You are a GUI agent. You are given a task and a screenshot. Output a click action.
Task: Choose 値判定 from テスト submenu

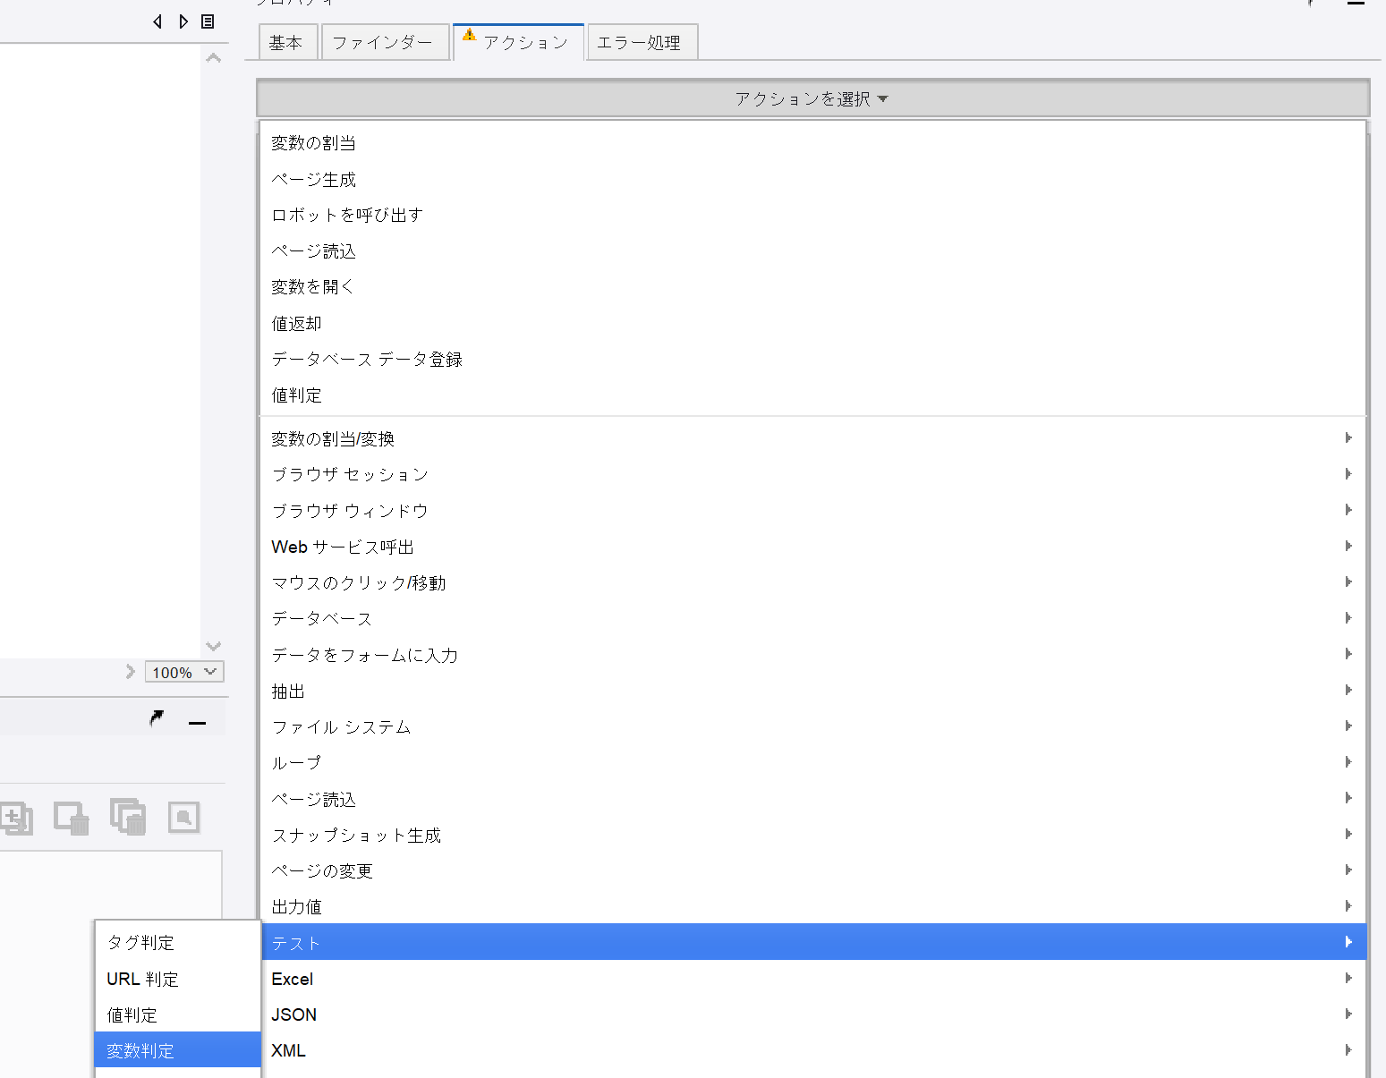177,1014
